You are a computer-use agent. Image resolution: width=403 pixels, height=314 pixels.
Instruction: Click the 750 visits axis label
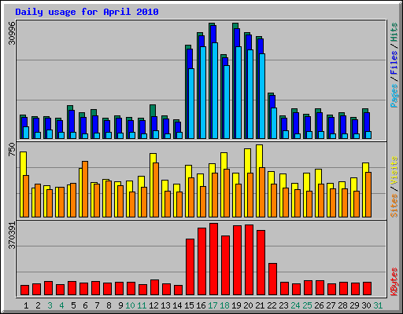[12, 150]
